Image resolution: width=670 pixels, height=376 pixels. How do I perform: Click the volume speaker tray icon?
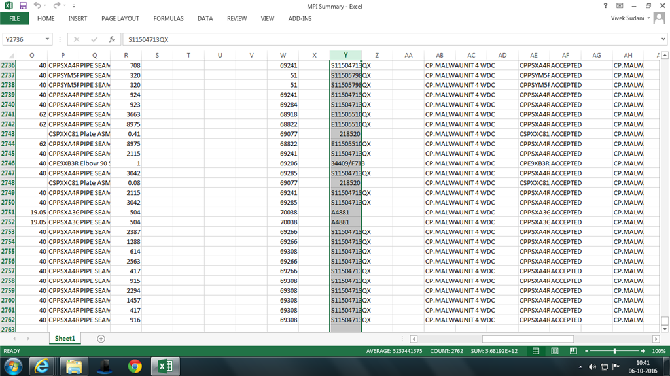(x=592, y=367)
